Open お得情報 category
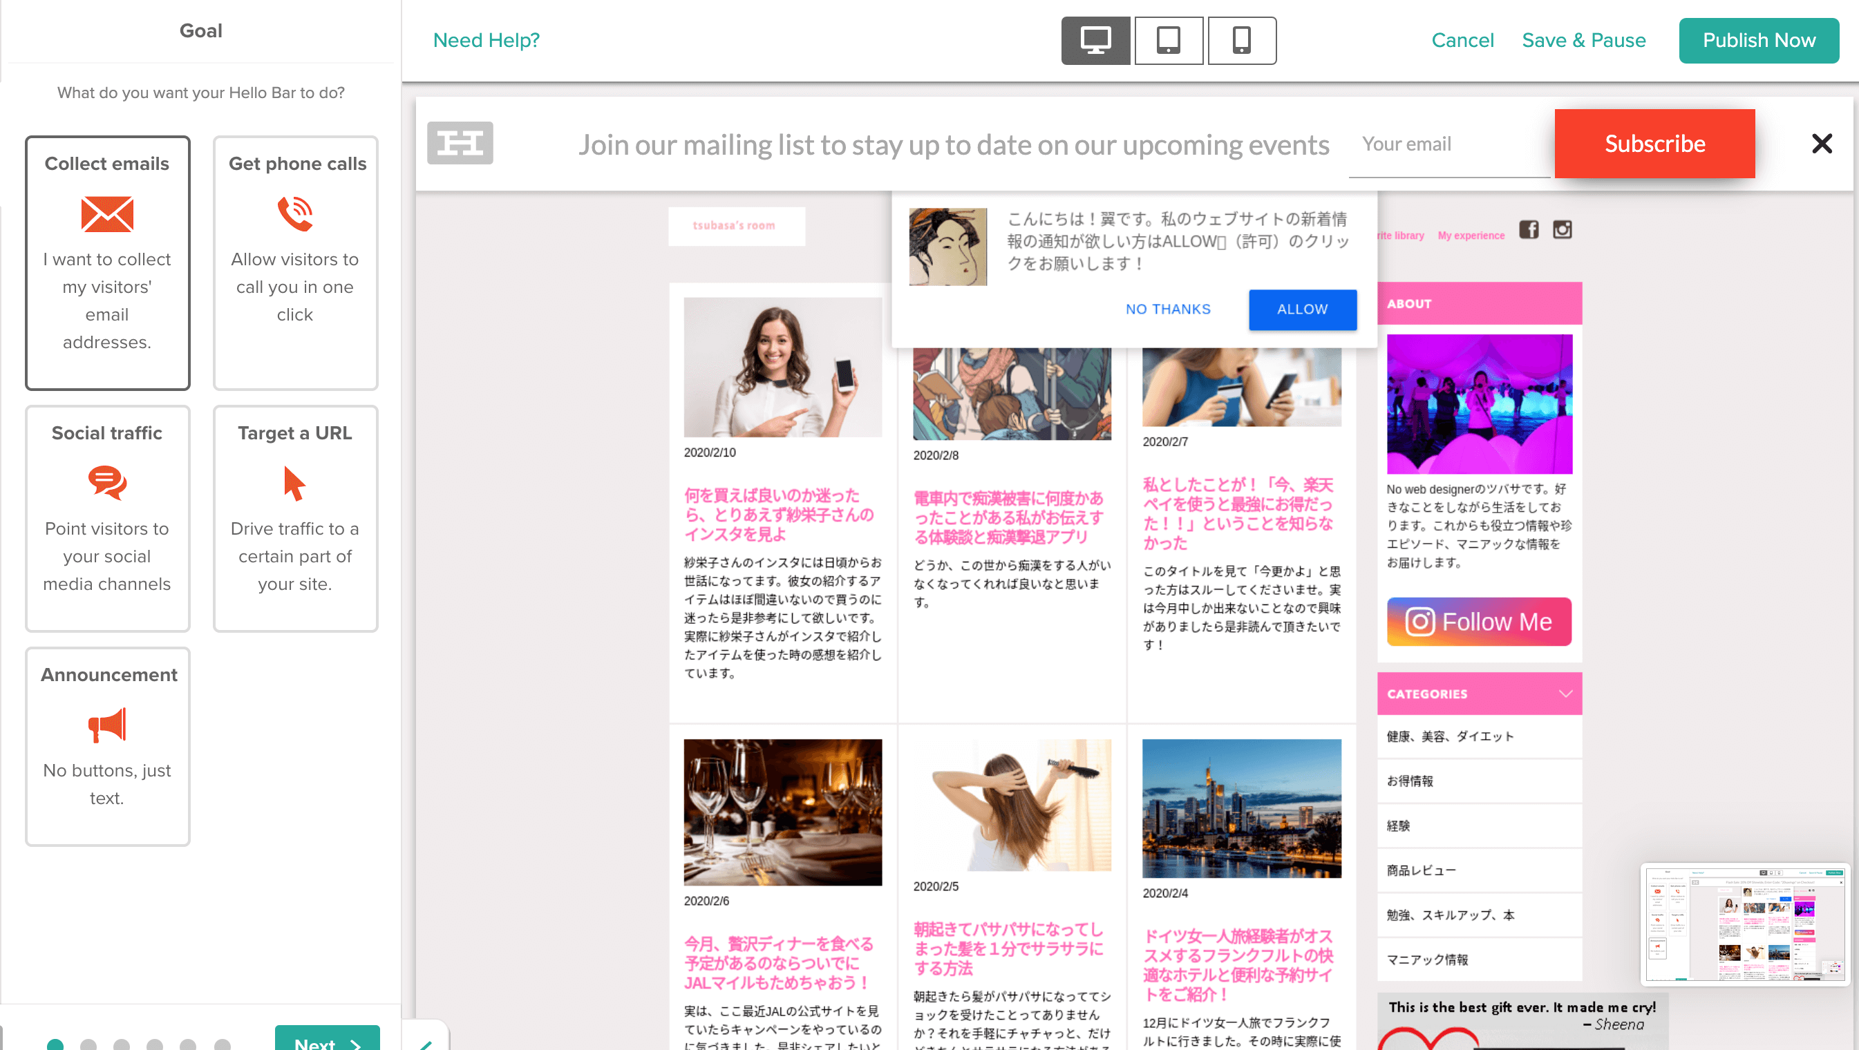 (1480, 781)
